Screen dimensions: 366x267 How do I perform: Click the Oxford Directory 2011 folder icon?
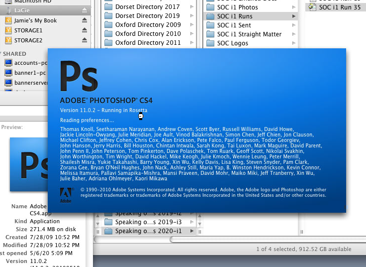click(x=108, y=43)
